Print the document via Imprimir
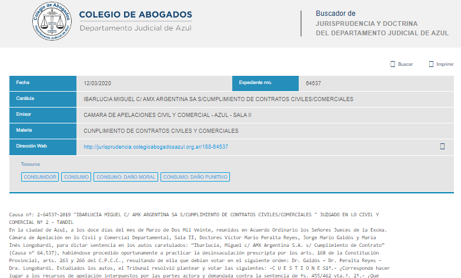The image size is (461, 278). point(444,64)
